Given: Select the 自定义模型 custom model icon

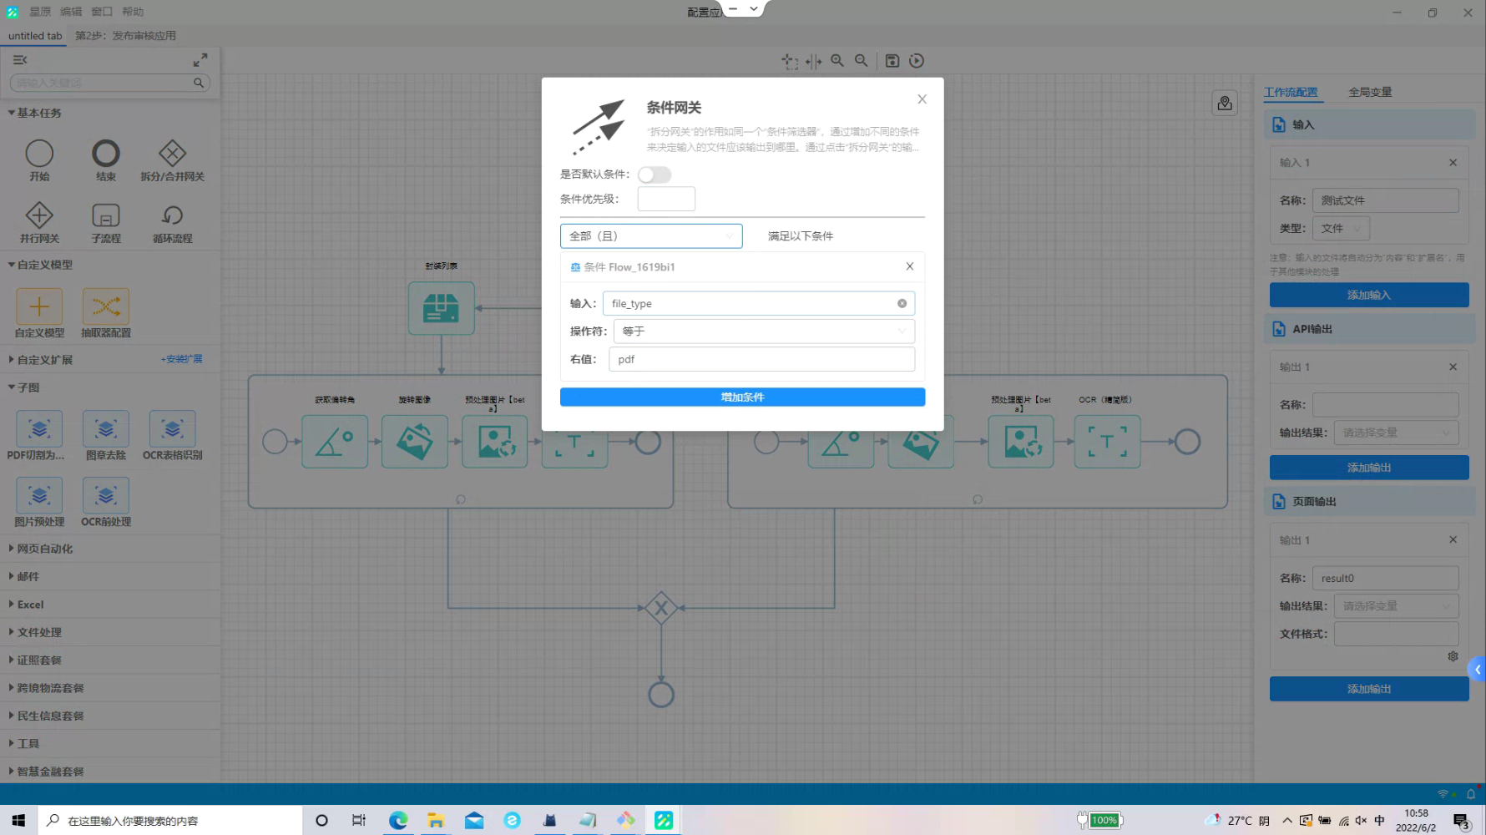Looking at the screenshot, I should (39, 306).
